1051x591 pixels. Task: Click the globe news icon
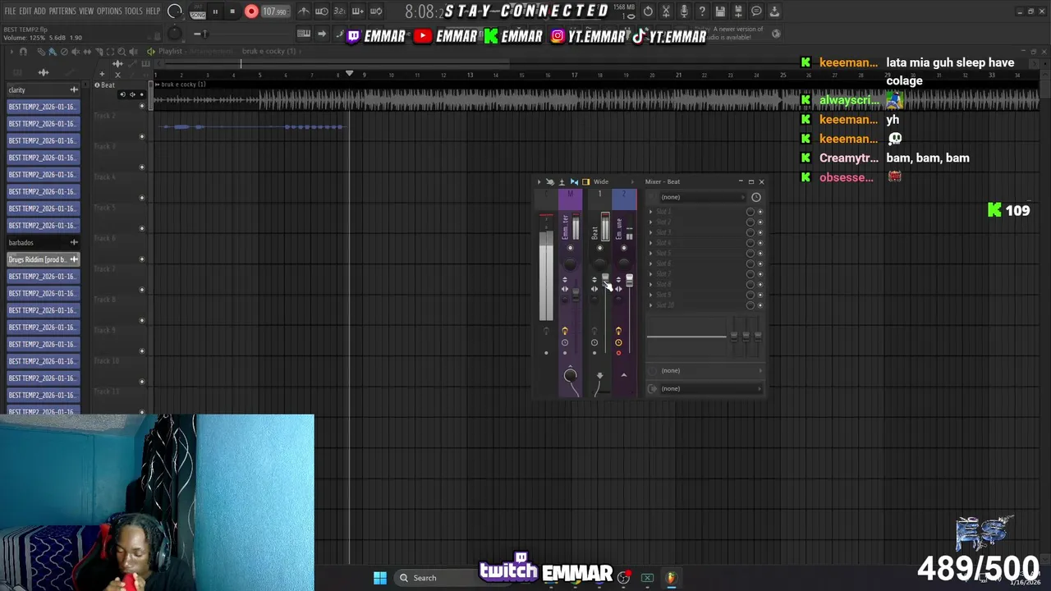[776, 34]
